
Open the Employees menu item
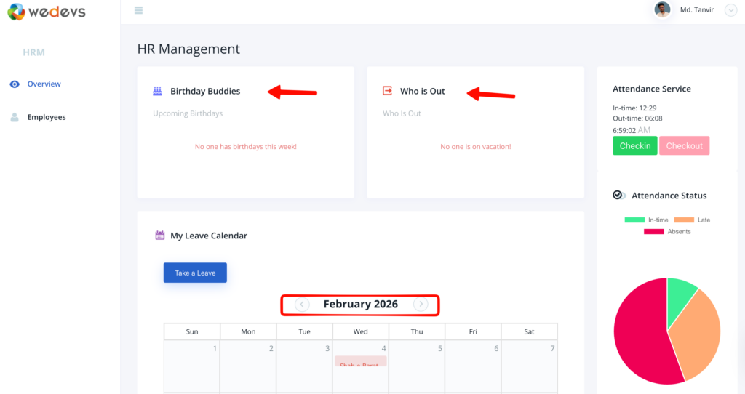click(x=47, y=117)
